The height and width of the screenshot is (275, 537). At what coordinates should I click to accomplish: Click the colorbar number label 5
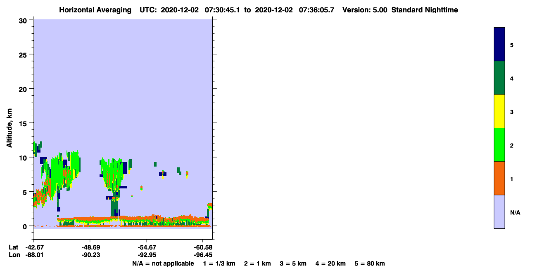pyautogui.click(x=512, y=45)
